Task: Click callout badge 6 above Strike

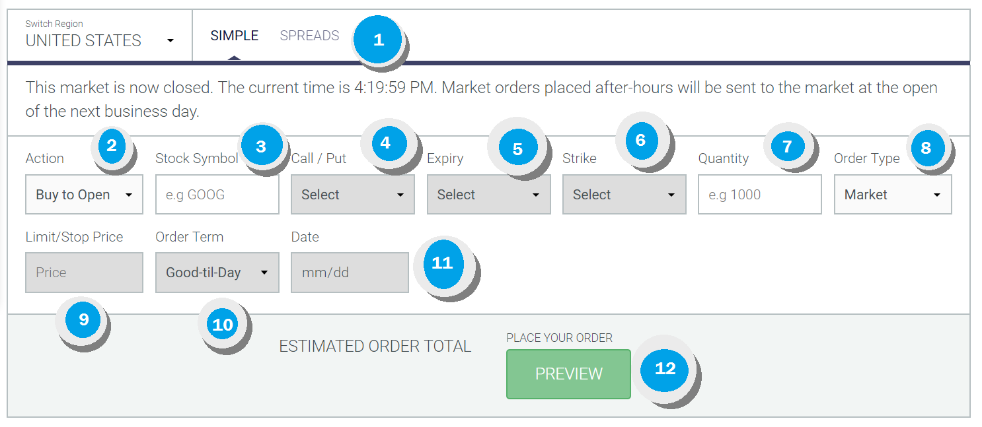Action: [x=640, y=140]
